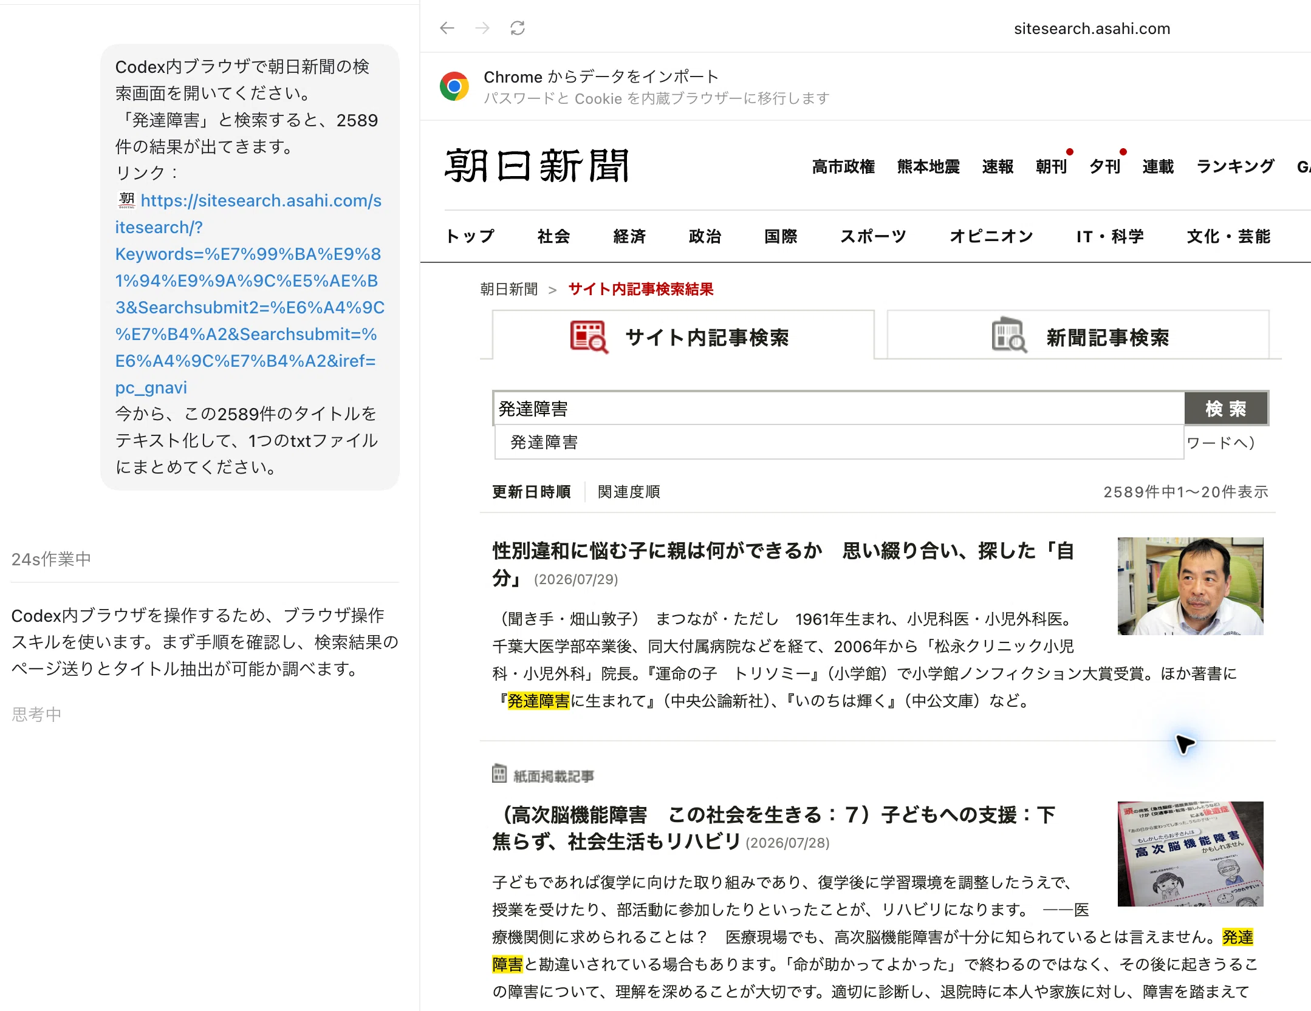Select the オピニオン navigation item
The image size is (1311, 1011).
coord(991,236)
